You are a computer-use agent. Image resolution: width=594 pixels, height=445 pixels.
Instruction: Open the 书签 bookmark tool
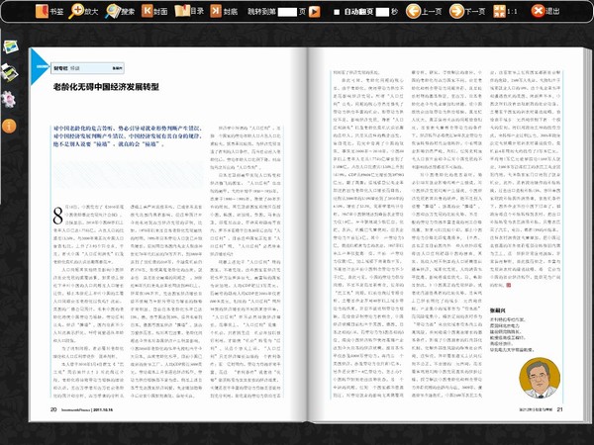49,11
